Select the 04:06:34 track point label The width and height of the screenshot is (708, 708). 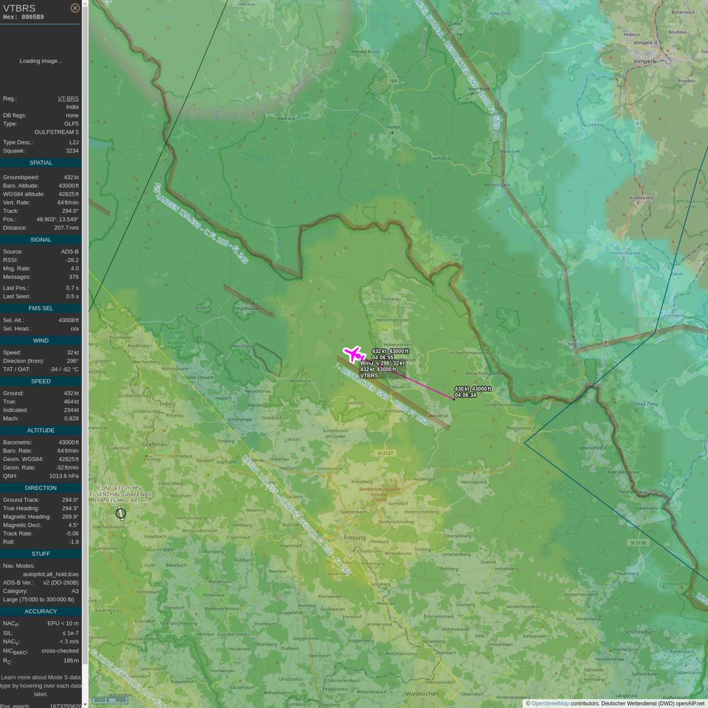(x=465, y=395)
